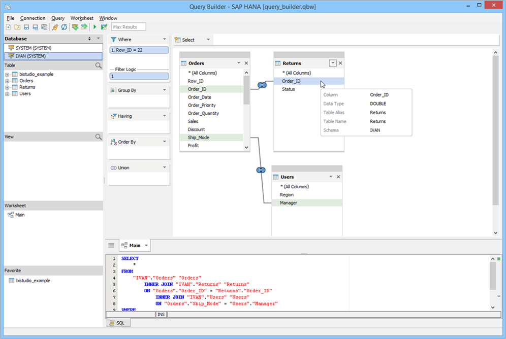
Task: Select Order_Date column in Orders table
Action: [211, 97]
